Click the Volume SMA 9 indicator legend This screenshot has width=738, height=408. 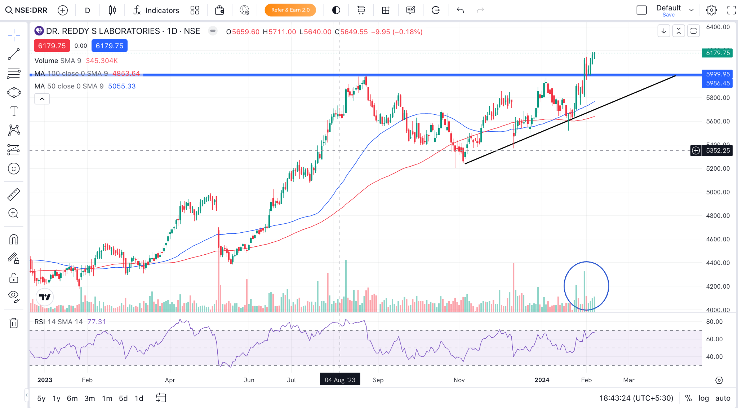[76, 61]
